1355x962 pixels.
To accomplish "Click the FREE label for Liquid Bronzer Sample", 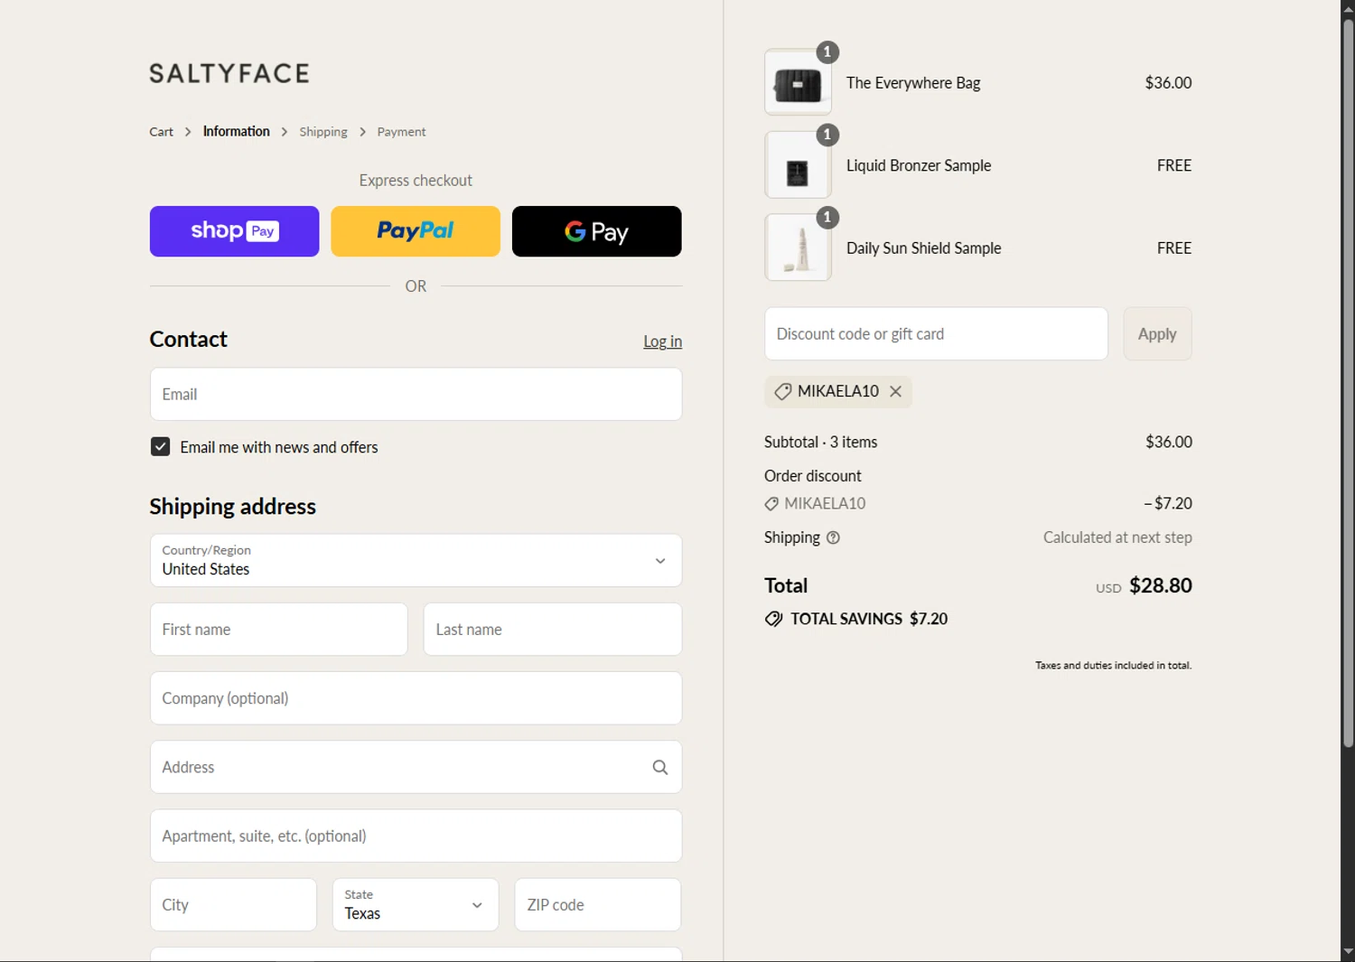I will [1174, 165].
